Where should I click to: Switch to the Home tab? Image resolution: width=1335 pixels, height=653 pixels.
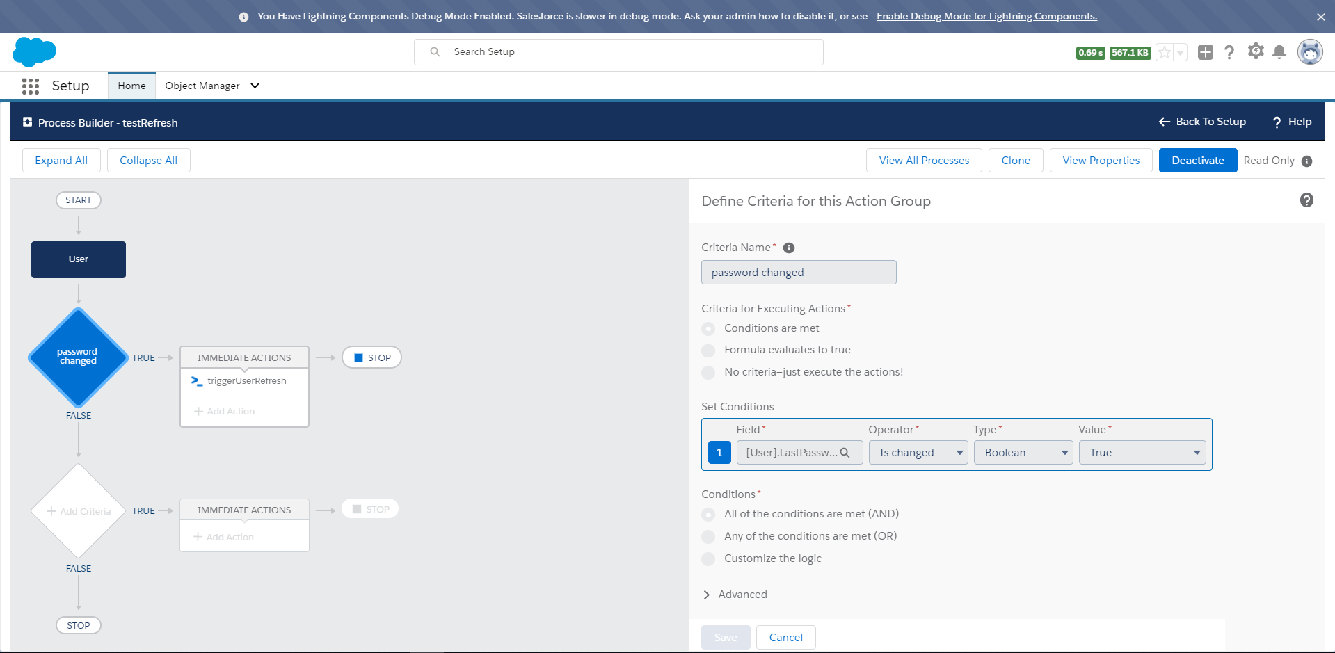131,86
